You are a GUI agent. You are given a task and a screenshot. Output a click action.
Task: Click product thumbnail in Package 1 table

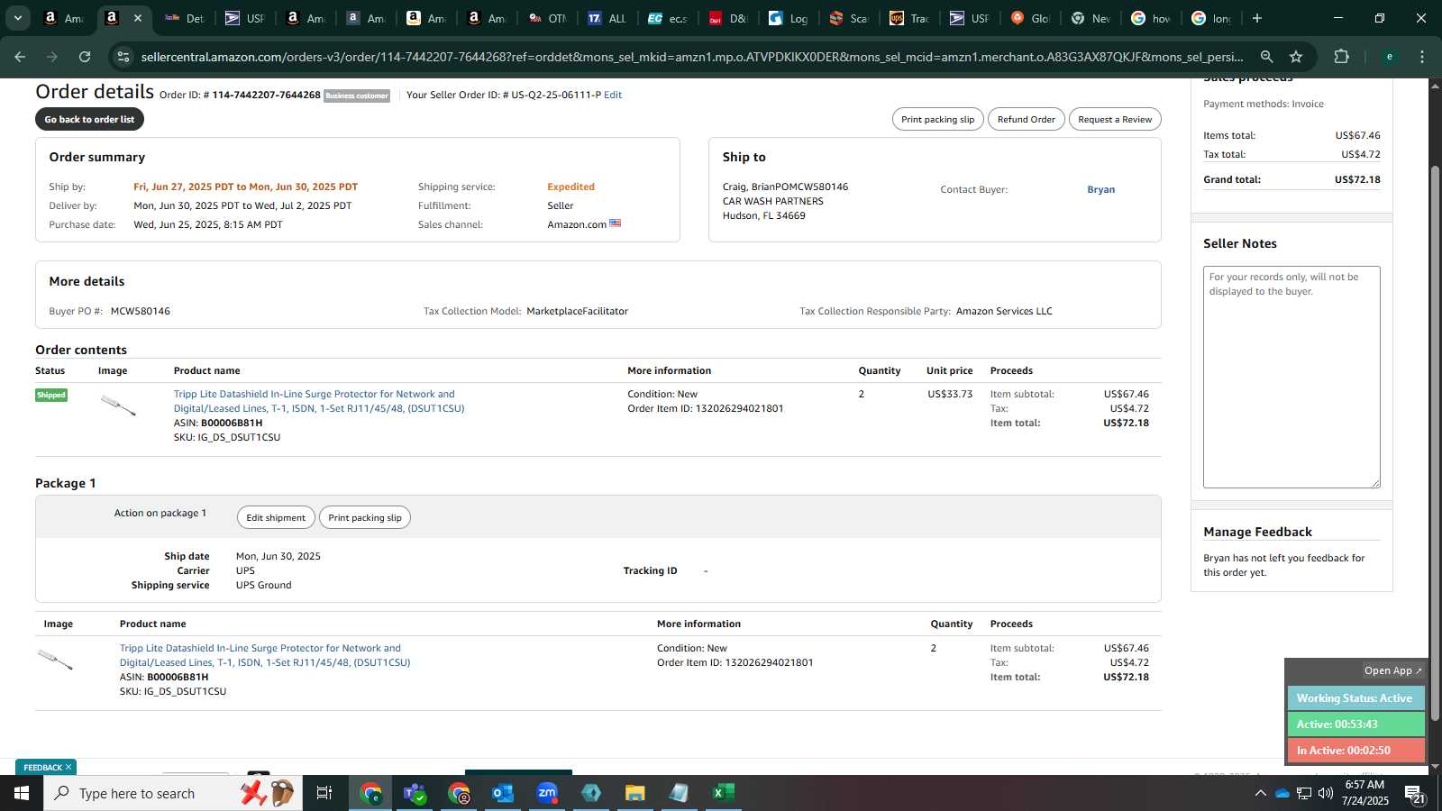point(55,660)
